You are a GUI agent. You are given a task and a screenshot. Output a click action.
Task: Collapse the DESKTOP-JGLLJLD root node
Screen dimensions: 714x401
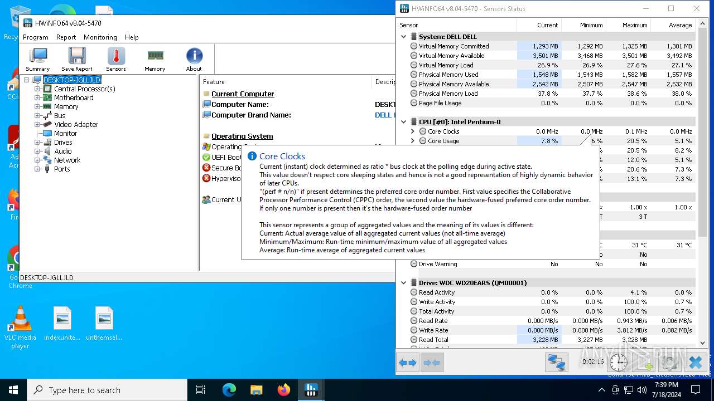[26, 80]
